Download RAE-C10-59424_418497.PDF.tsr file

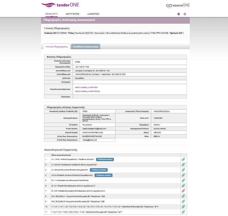point(88,91)
